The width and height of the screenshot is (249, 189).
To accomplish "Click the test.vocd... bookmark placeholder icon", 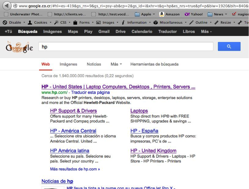I will [x=94, y=14].
